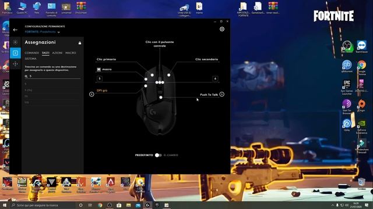
Task: Switch to the AZIONI tab
Action: [57, 53]
